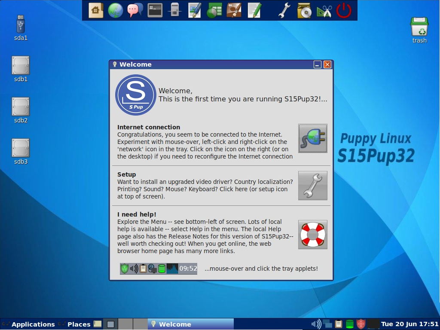Open the Applications menu
This screenshot has width=440, height=330.
28,324
